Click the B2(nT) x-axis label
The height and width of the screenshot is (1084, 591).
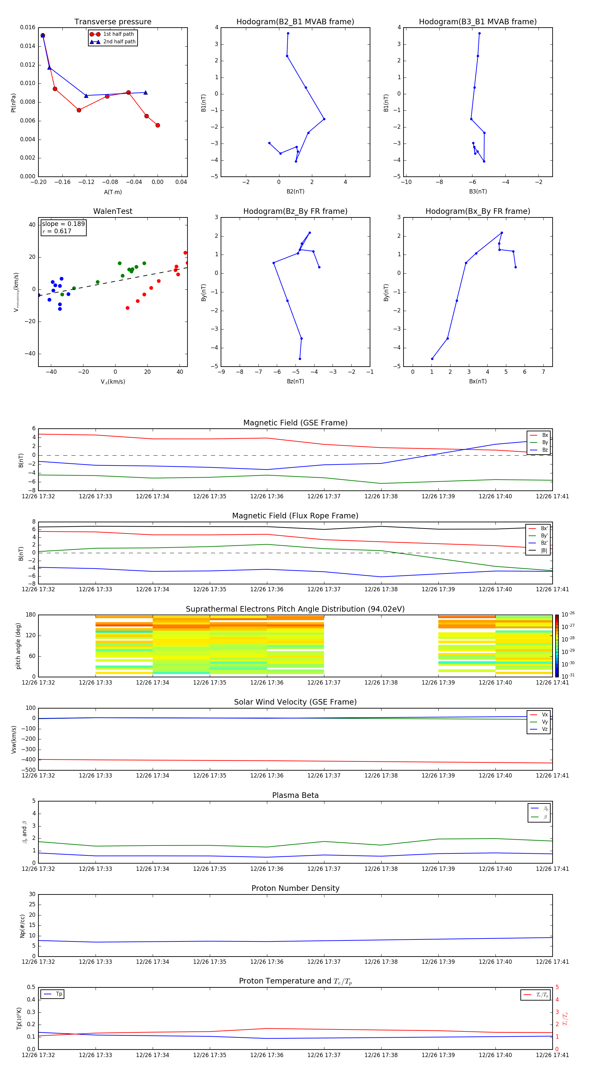coord(295,192)
